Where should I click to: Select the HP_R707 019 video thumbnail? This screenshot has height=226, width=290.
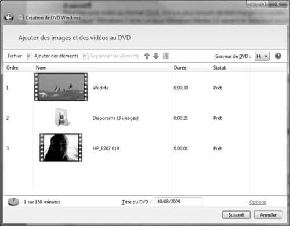tap(61, 147)
